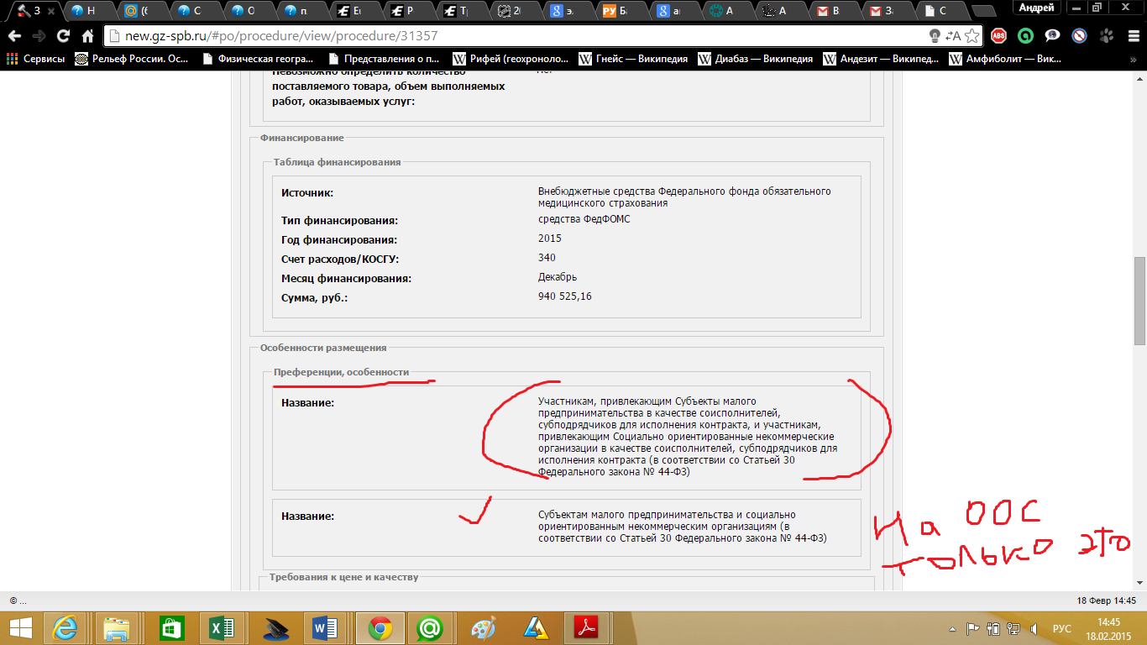The width and height of the screenshot is (1147, 645).
Task: Open Windows Start menu
Action: pos(19,627)
